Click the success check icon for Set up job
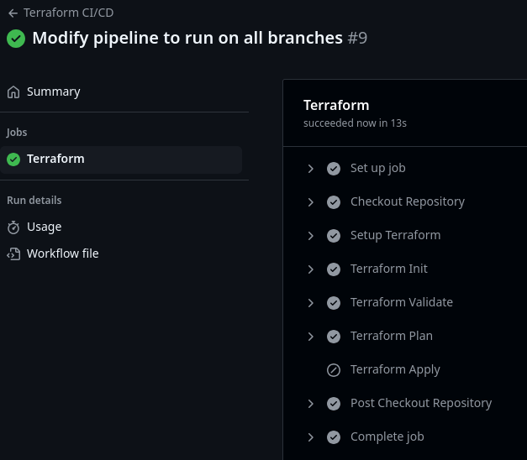Screen dimensions: 527x460 click(334, 169)
